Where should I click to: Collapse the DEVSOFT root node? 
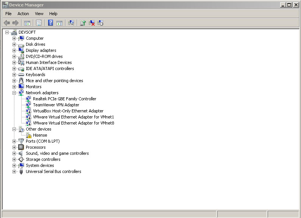point(7,32)
